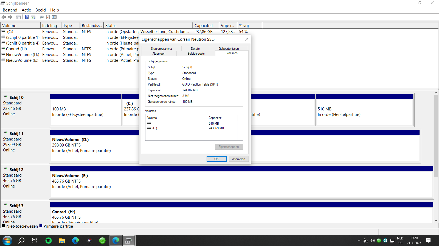The image size is (439, 246).
Task: Show hidden system tray icons chevron
Action: (x=359, y=241)
